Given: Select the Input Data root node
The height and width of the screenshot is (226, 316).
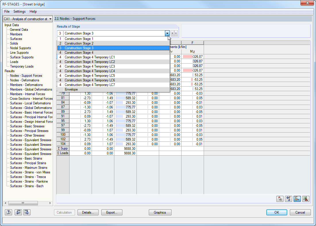Looking at the screenshot, I should click(12, 25).
